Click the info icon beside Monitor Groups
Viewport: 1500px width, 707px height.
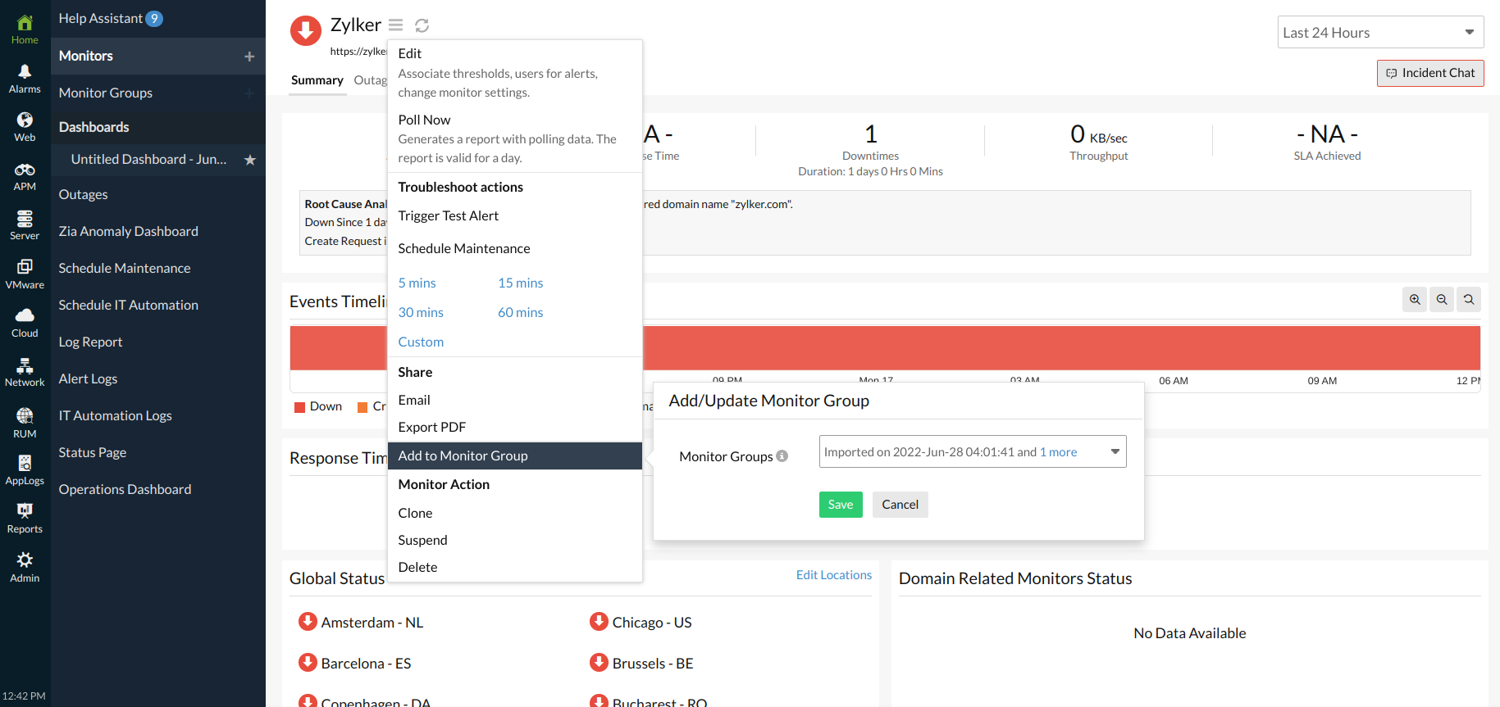pyautogui.click(x=782, y=456)
